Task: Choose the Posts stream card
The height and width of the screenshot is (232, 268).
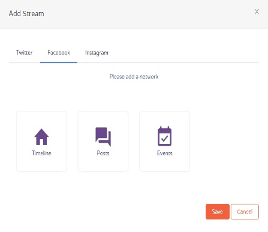Action: [x=103, y=141]
